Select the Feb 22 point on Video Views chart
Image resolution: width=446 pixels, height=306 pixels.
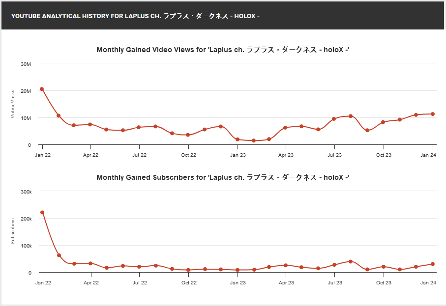coord(59,115)
